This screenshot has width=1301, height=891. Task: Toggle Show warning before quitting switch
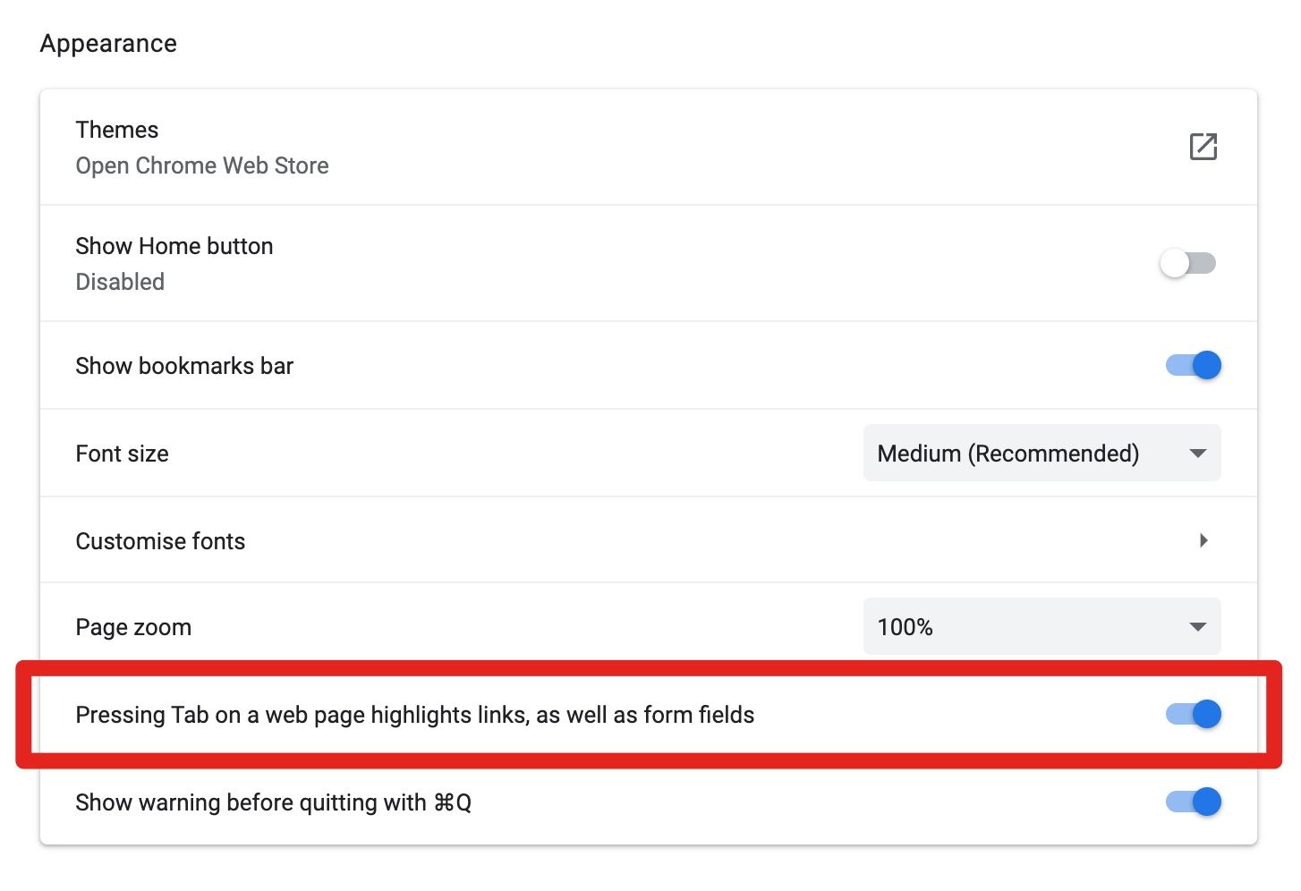pos(1193,802)
